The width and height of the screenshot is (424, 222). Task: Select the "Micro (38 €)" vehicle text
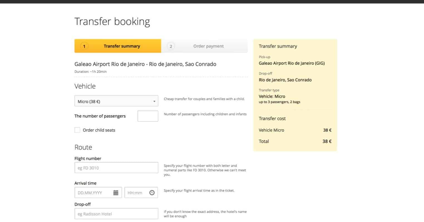(x=89, y=102)
